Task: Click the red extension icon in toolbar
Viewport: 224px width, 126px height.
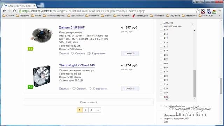Action: [203, 11]
